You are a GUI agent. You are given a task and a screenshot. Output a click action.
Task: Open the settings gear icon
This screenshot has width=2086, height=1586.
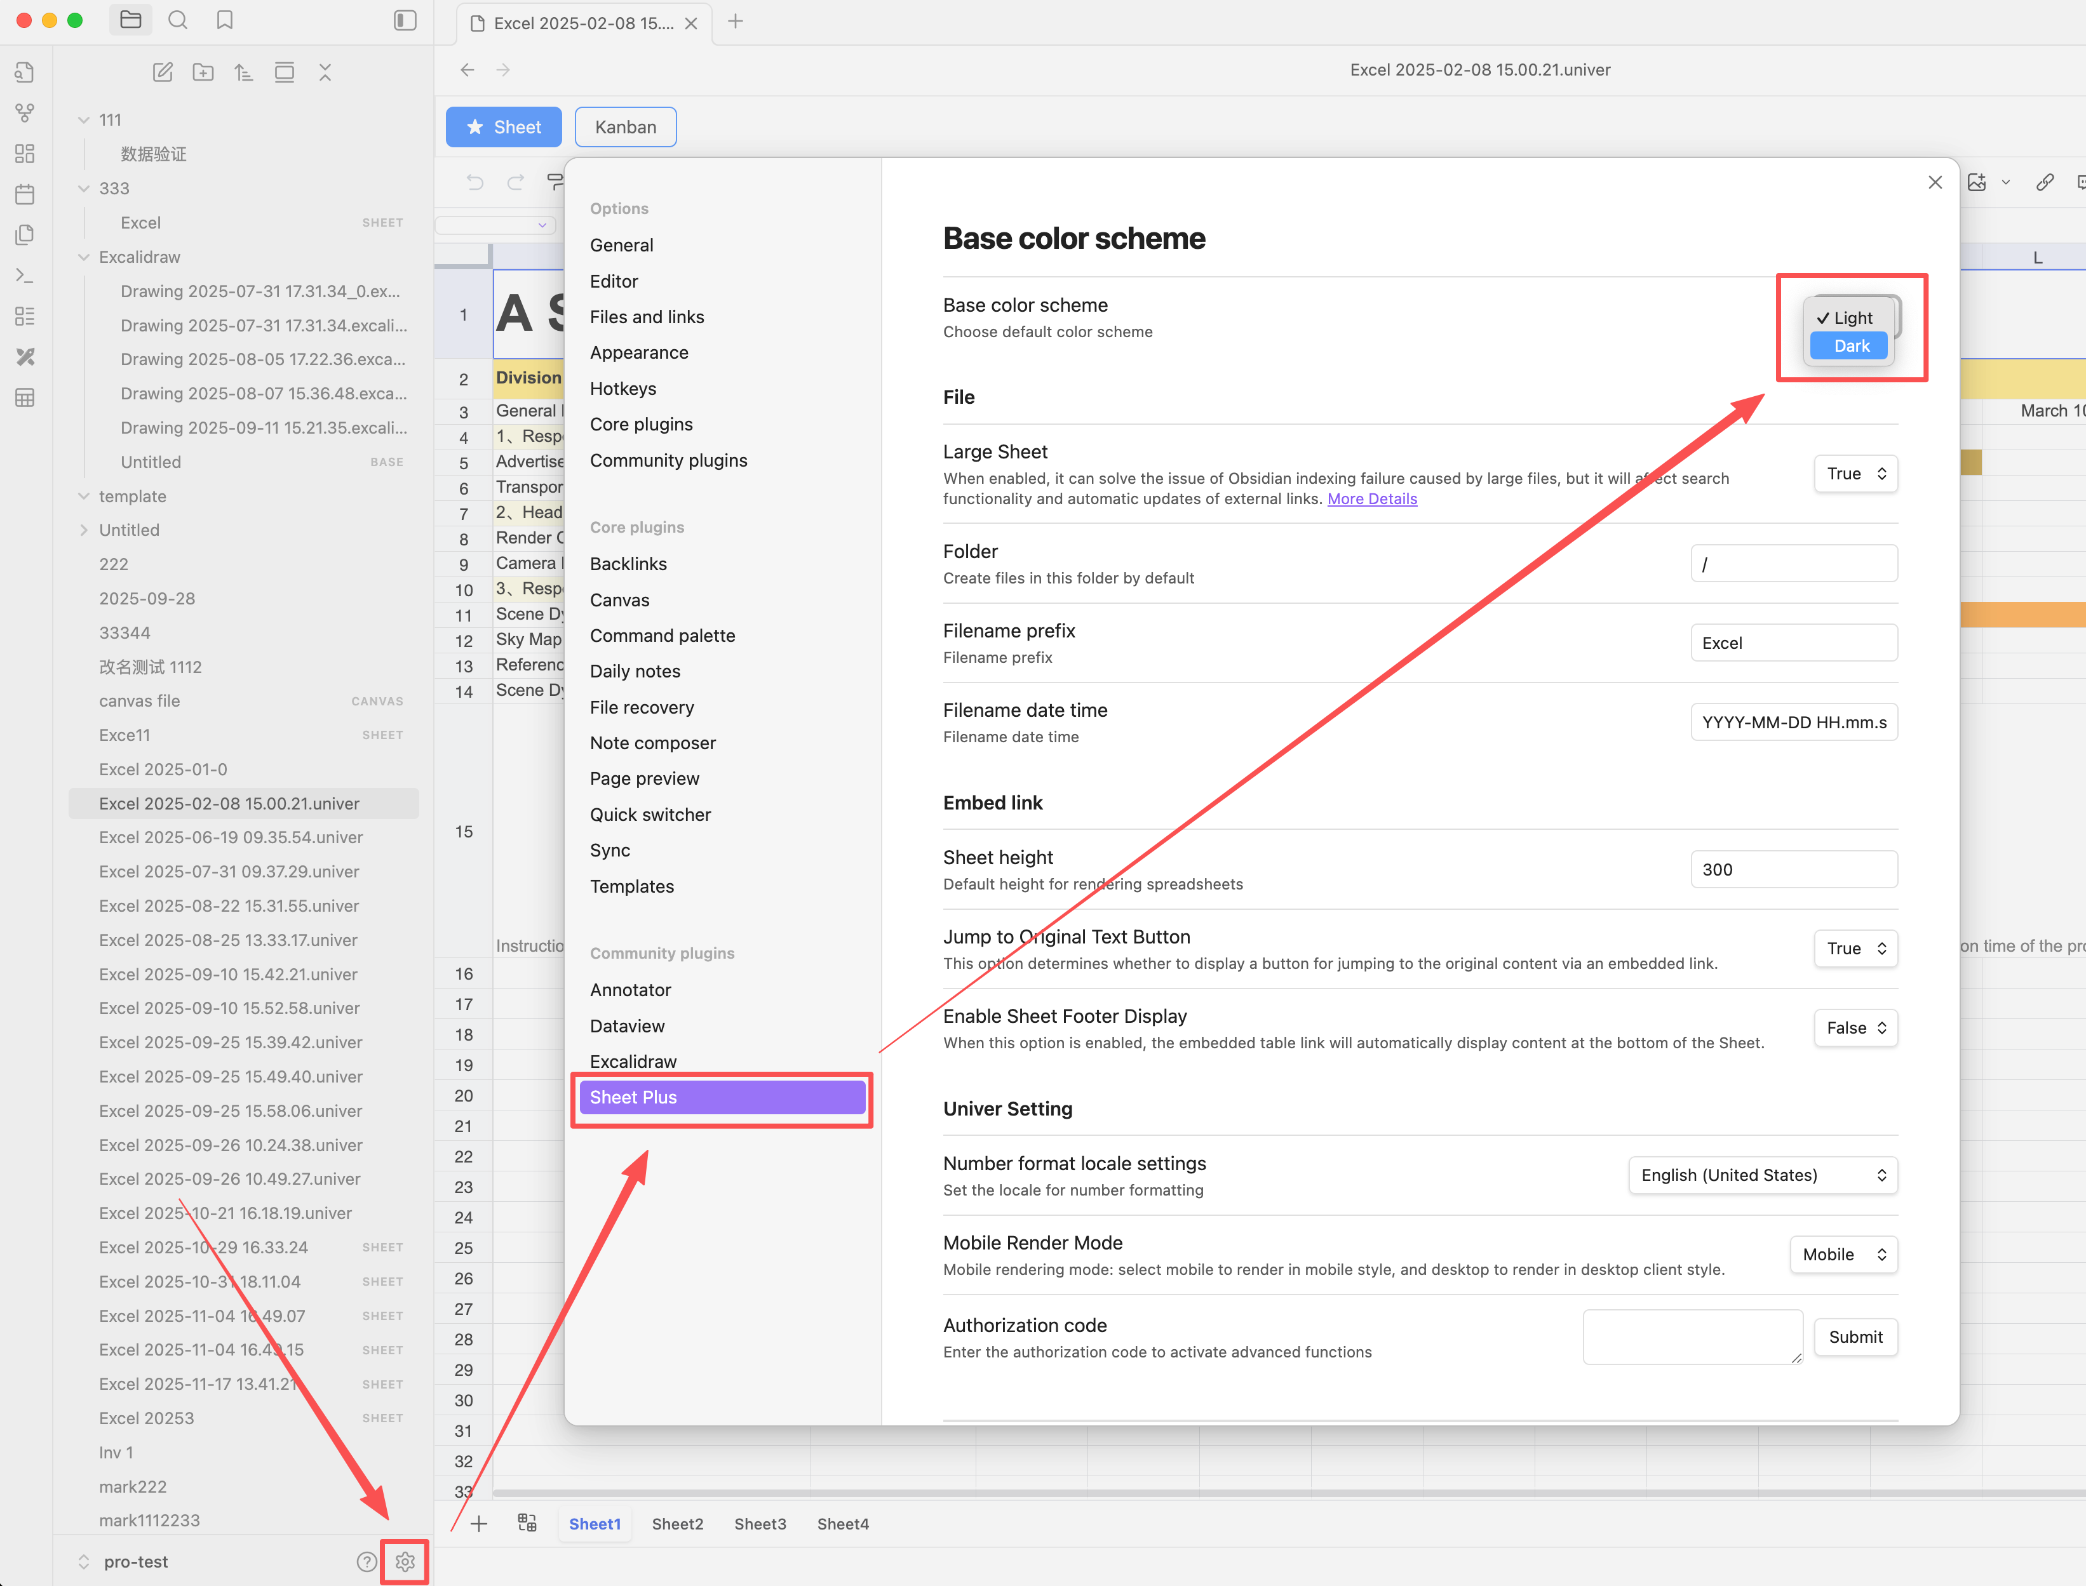click(405, 1561)
